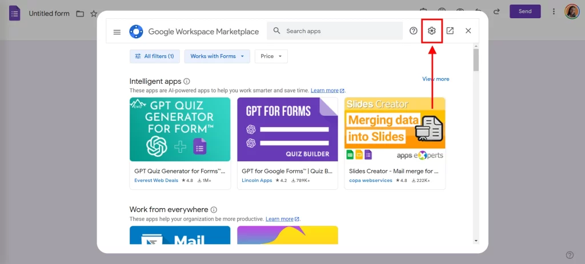Close the Marketplace dialog with X
This screenshot has width=585, height=264.
click(x=468, y=31)
